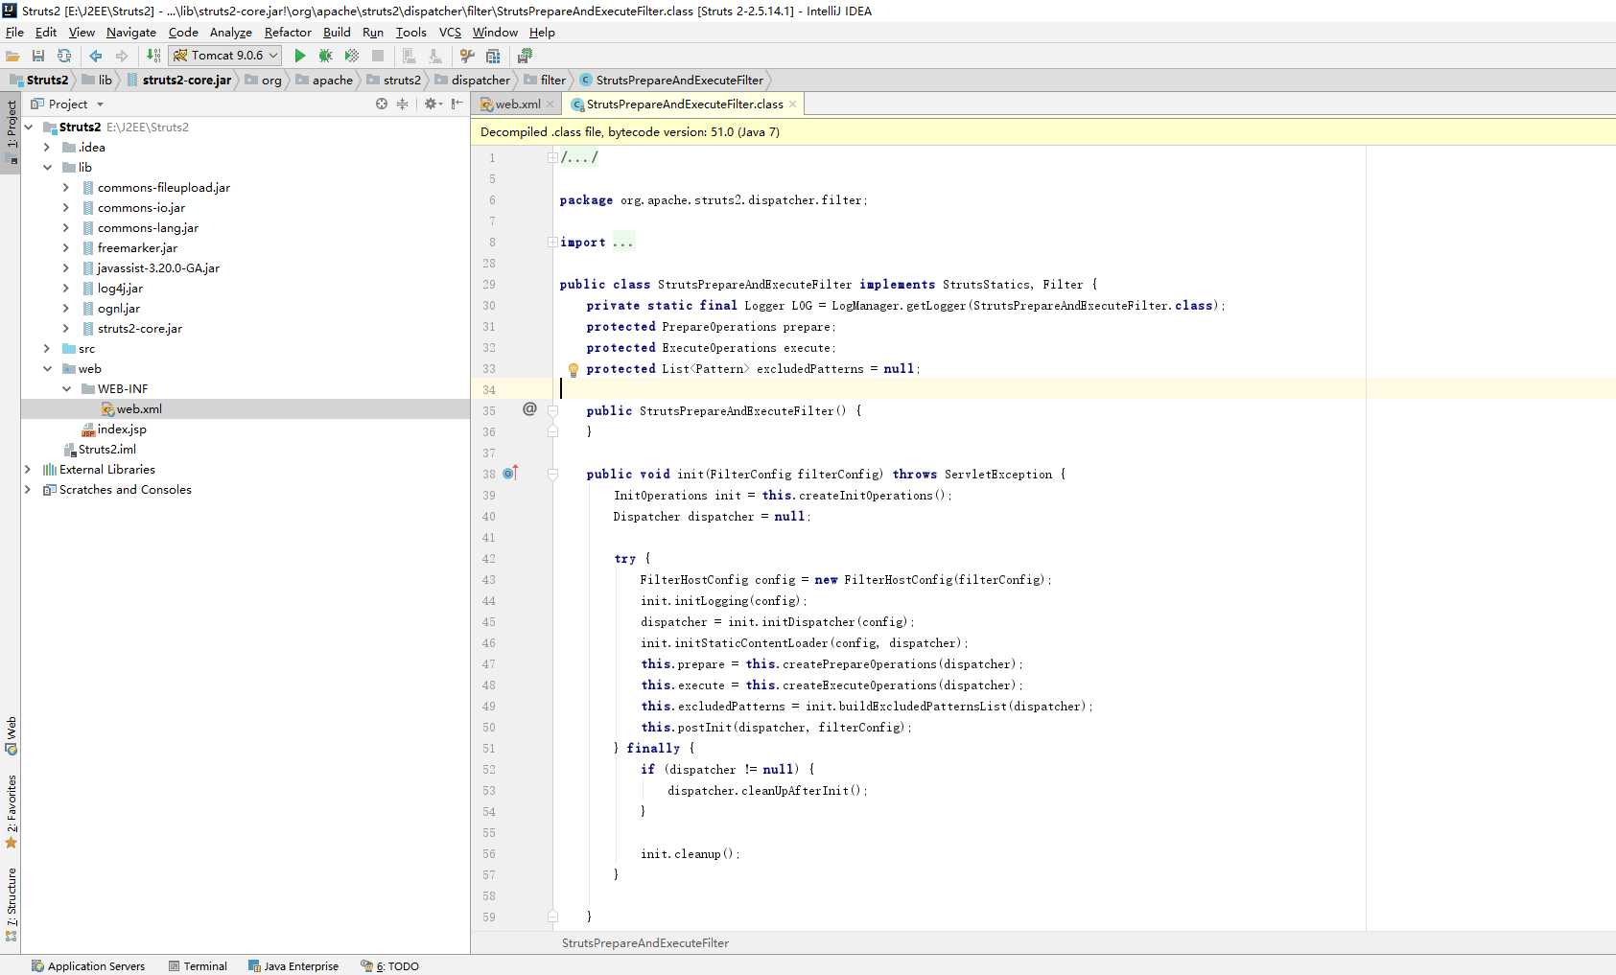Click the Save All toolbar icon

coord(38,56)
